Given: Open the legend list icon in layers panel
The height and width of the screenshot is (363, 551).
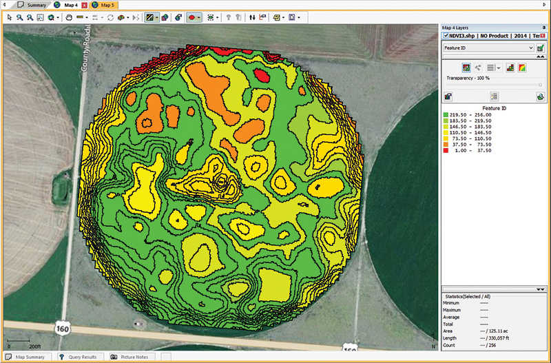Looking at the screenshot, I should click(x=494, y=96).
